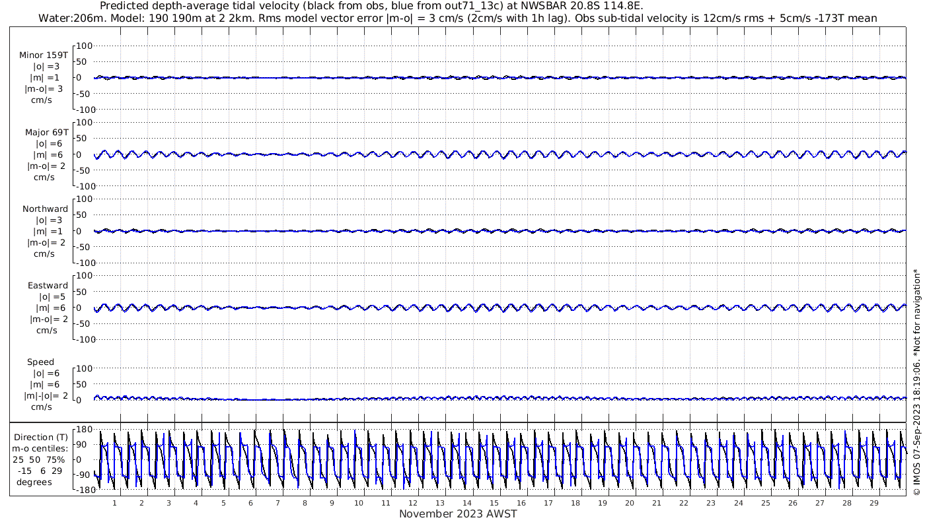Select the 'Minor 159T' panel label
925x528 pixels.
click(x=44, y=55)
